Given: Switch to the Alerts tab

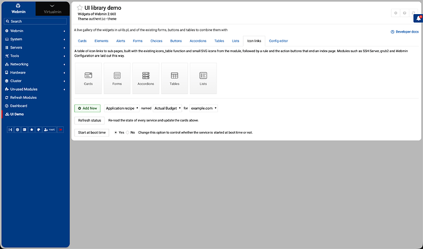Looking at the screenshot, I should point(121,41).
